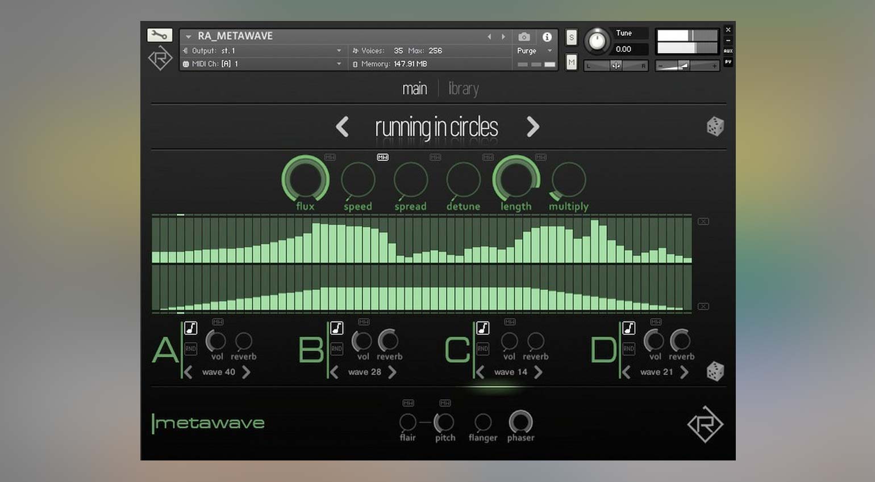875x482 pixels.
Task: Toggle the layer D MW tag
Action: pos(656,322)
